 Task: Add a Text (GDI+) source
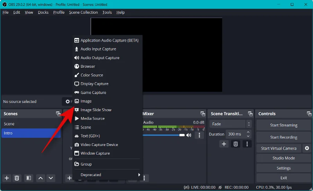107,136
